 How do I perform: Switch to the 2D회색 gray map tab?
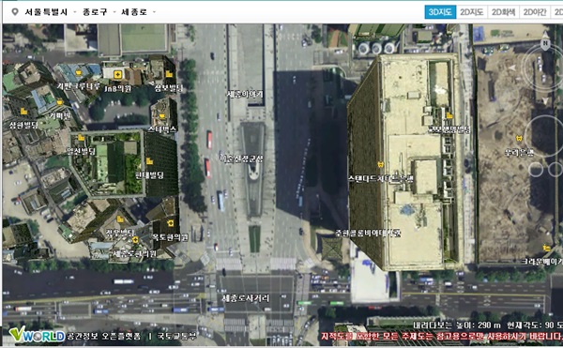click(x=503, y=12)
